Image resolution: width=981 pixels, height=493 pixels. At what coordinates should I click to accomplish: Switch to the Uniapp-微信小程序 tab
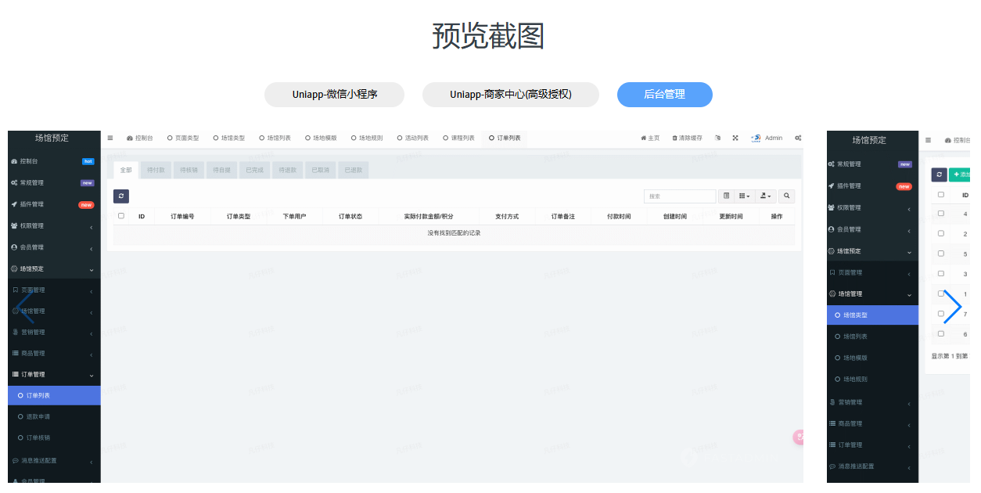[334, 95]
